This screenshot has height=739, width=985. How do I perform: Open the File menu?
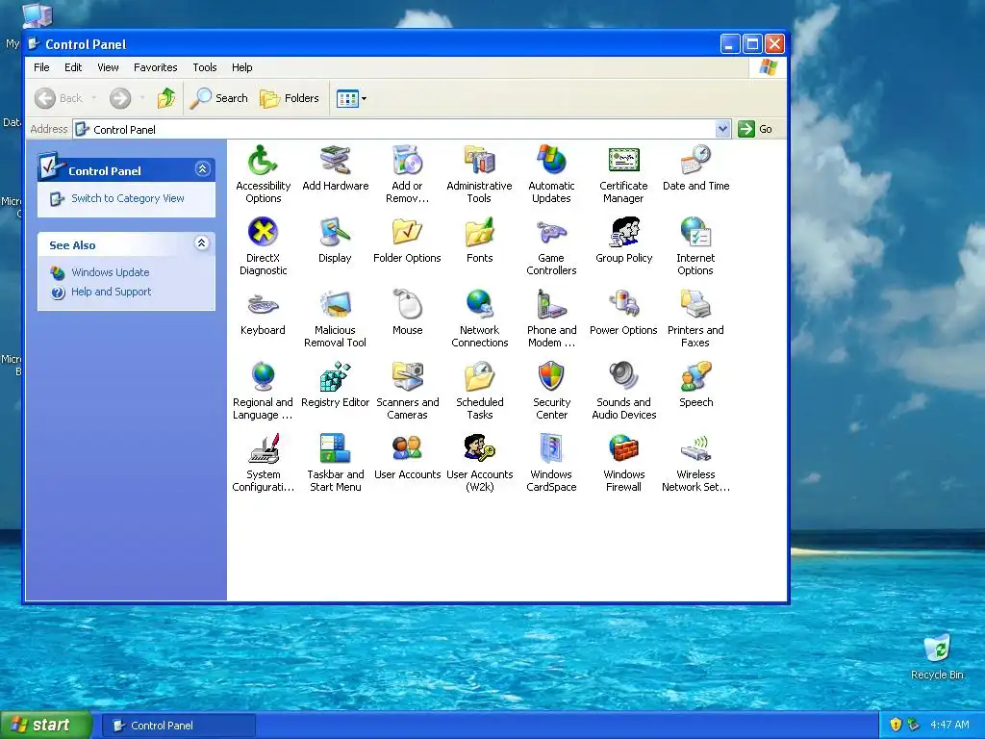pos(41,67)
